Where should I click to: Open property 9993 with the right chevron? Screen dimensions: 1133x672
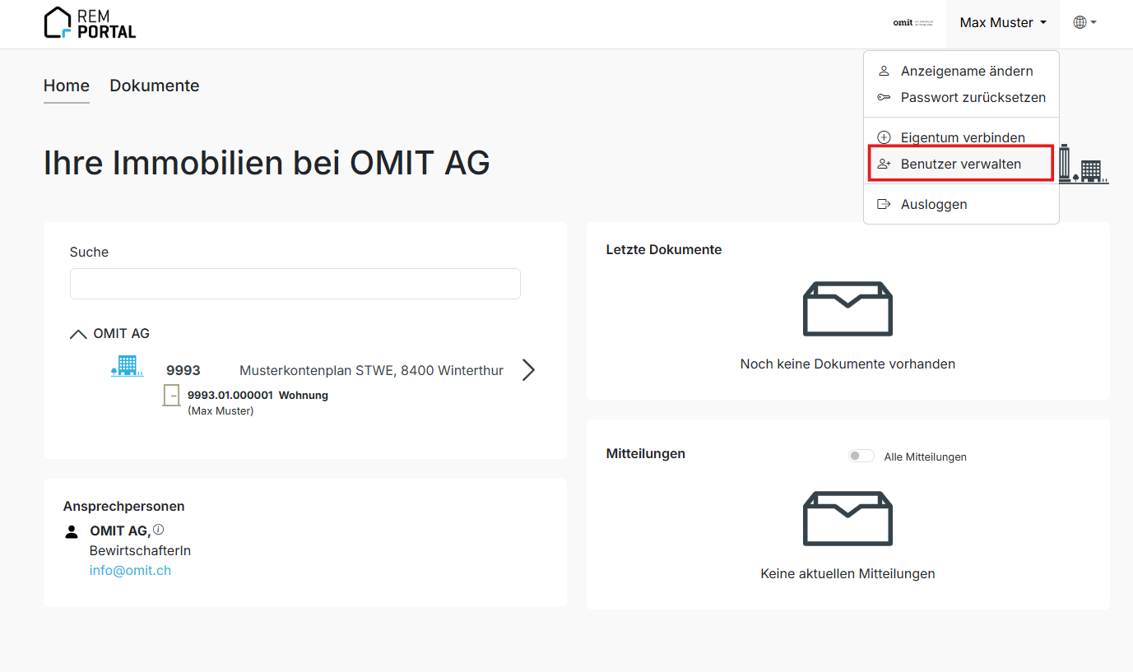coord(528,370)
